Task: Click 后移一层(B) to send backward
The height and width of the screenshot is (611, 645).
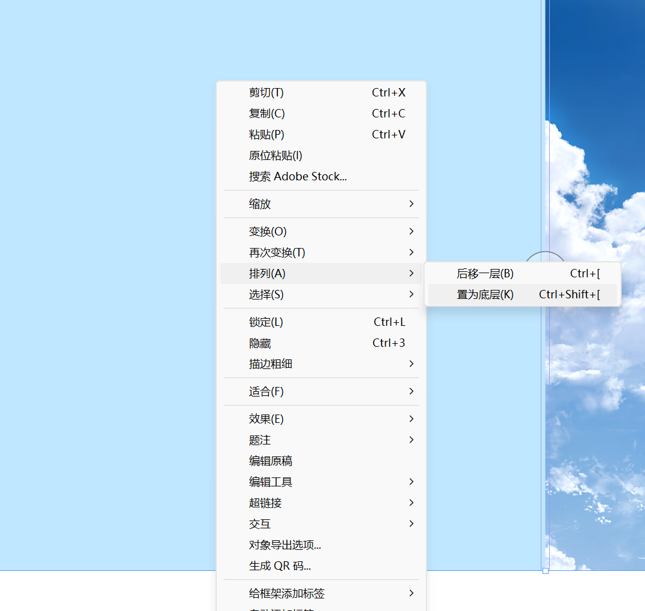Action: [485, 274]
